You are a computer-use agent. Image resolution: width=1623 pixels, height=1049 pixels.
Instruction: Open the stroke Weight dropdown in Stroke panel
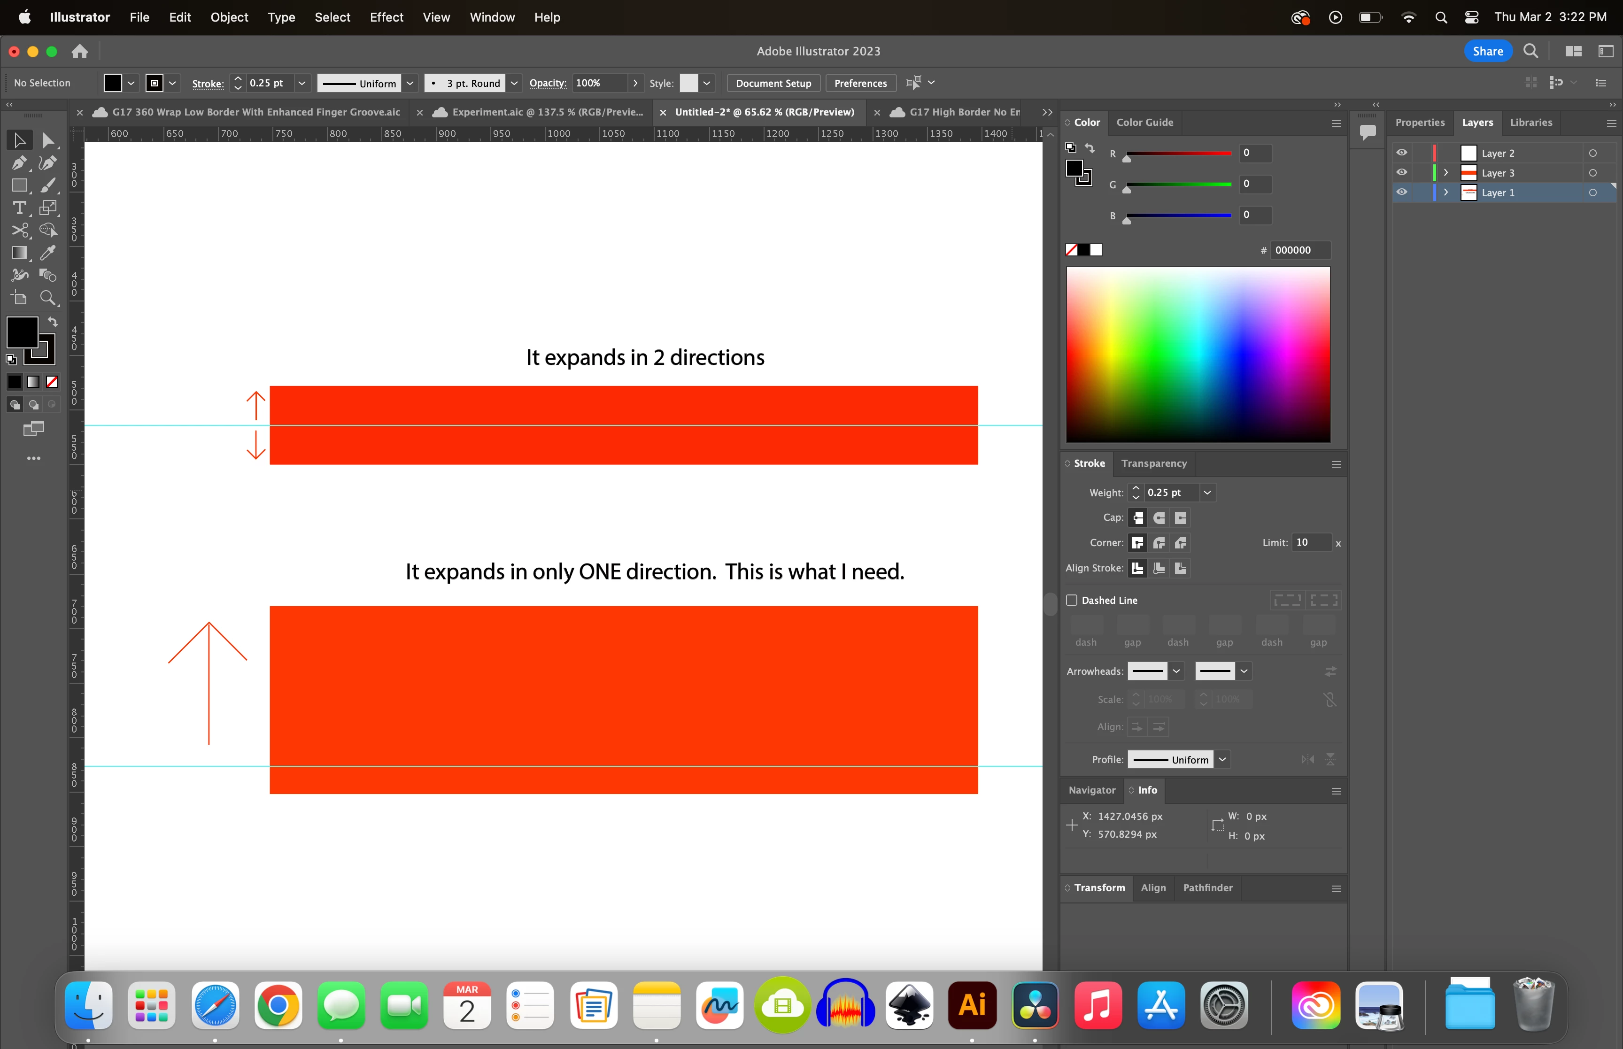(1207, 493)
